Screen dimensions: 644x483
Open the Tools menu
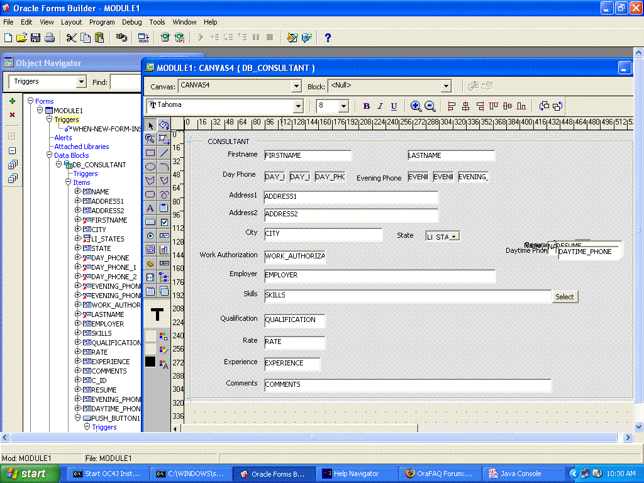(x=157, y=22)
